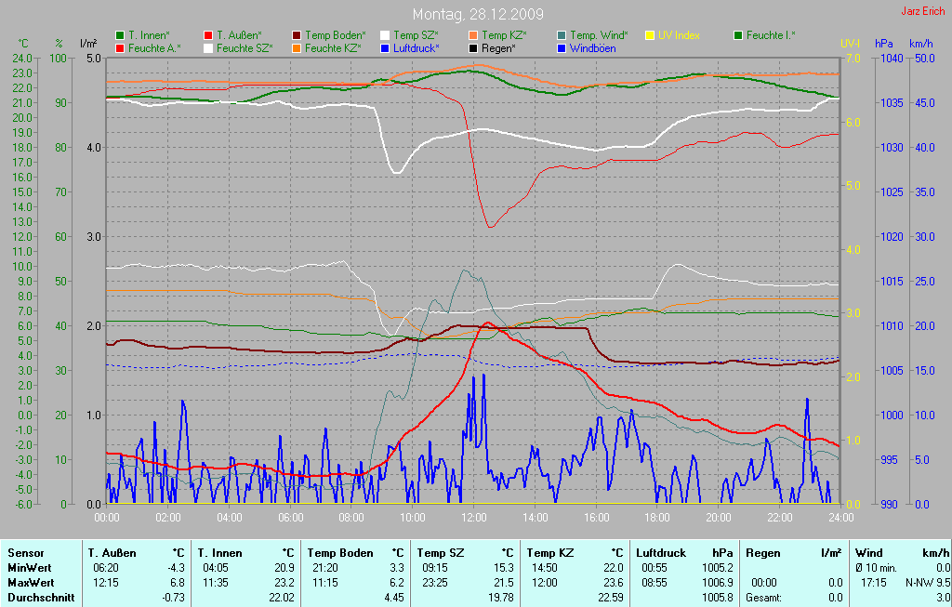Click the l/m² axis unit label
Image resolution: width=952 pixels, height=607 pixels.
[x=88, y=44]
